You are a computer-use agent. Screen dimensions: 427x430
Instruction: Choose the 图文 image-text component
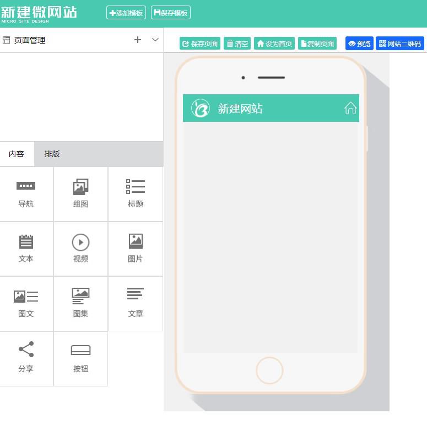tap(26, 304)
